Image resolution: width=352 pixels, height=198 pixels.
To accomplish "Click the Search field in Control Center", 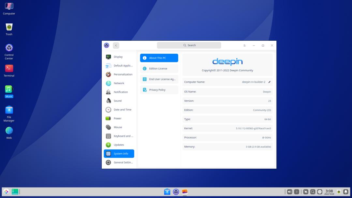I will (x=189, y=45).
